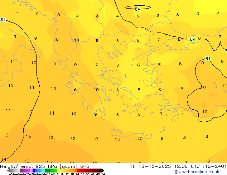The width and height of the screenshot is (227, 175).
Task: Click the '[gdpm]' text in the title
Action: pyautogui.click(x=68, y=166)
